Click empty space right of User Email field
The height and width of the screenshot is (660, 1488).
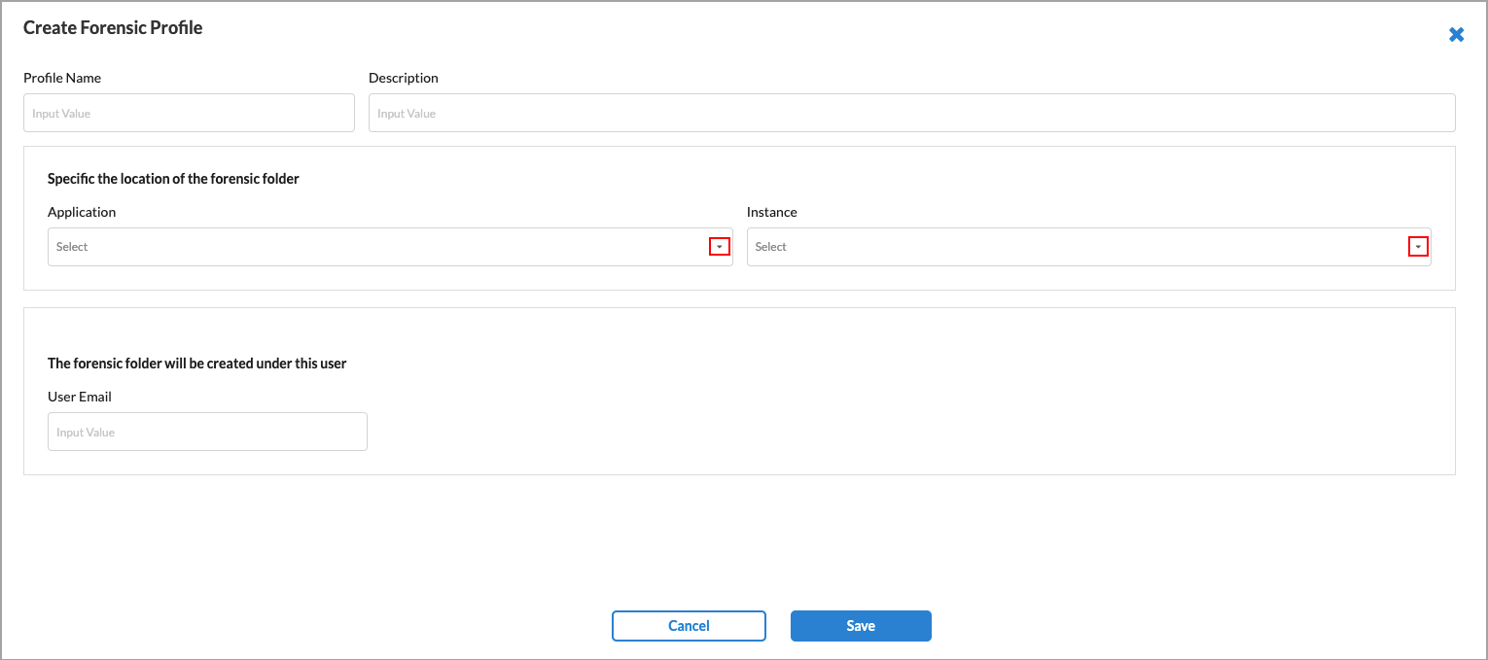pyautogui.click(x=875, y=432)
